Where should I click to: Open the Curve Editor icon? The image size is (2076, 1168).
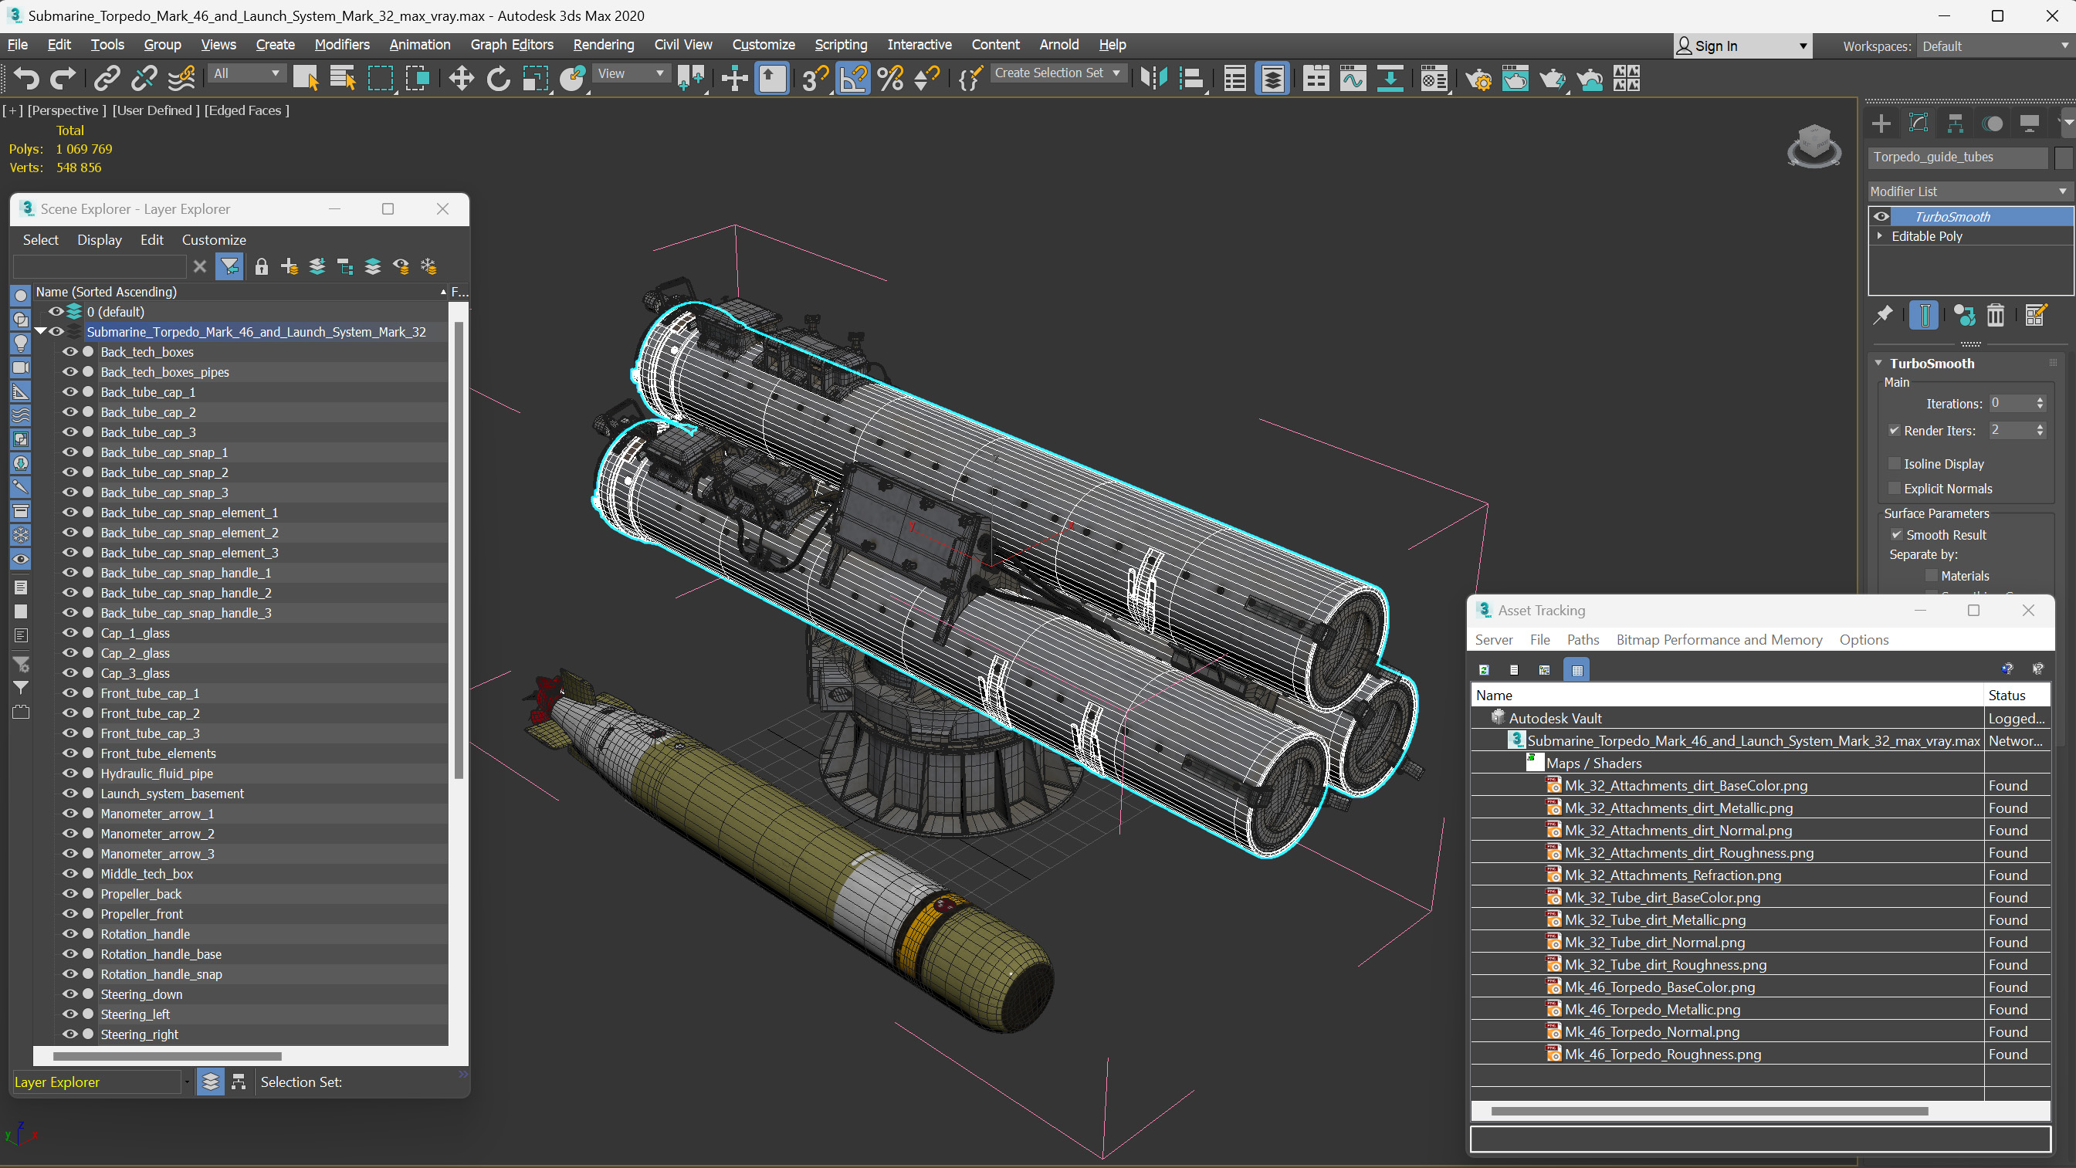[1353, 78]
